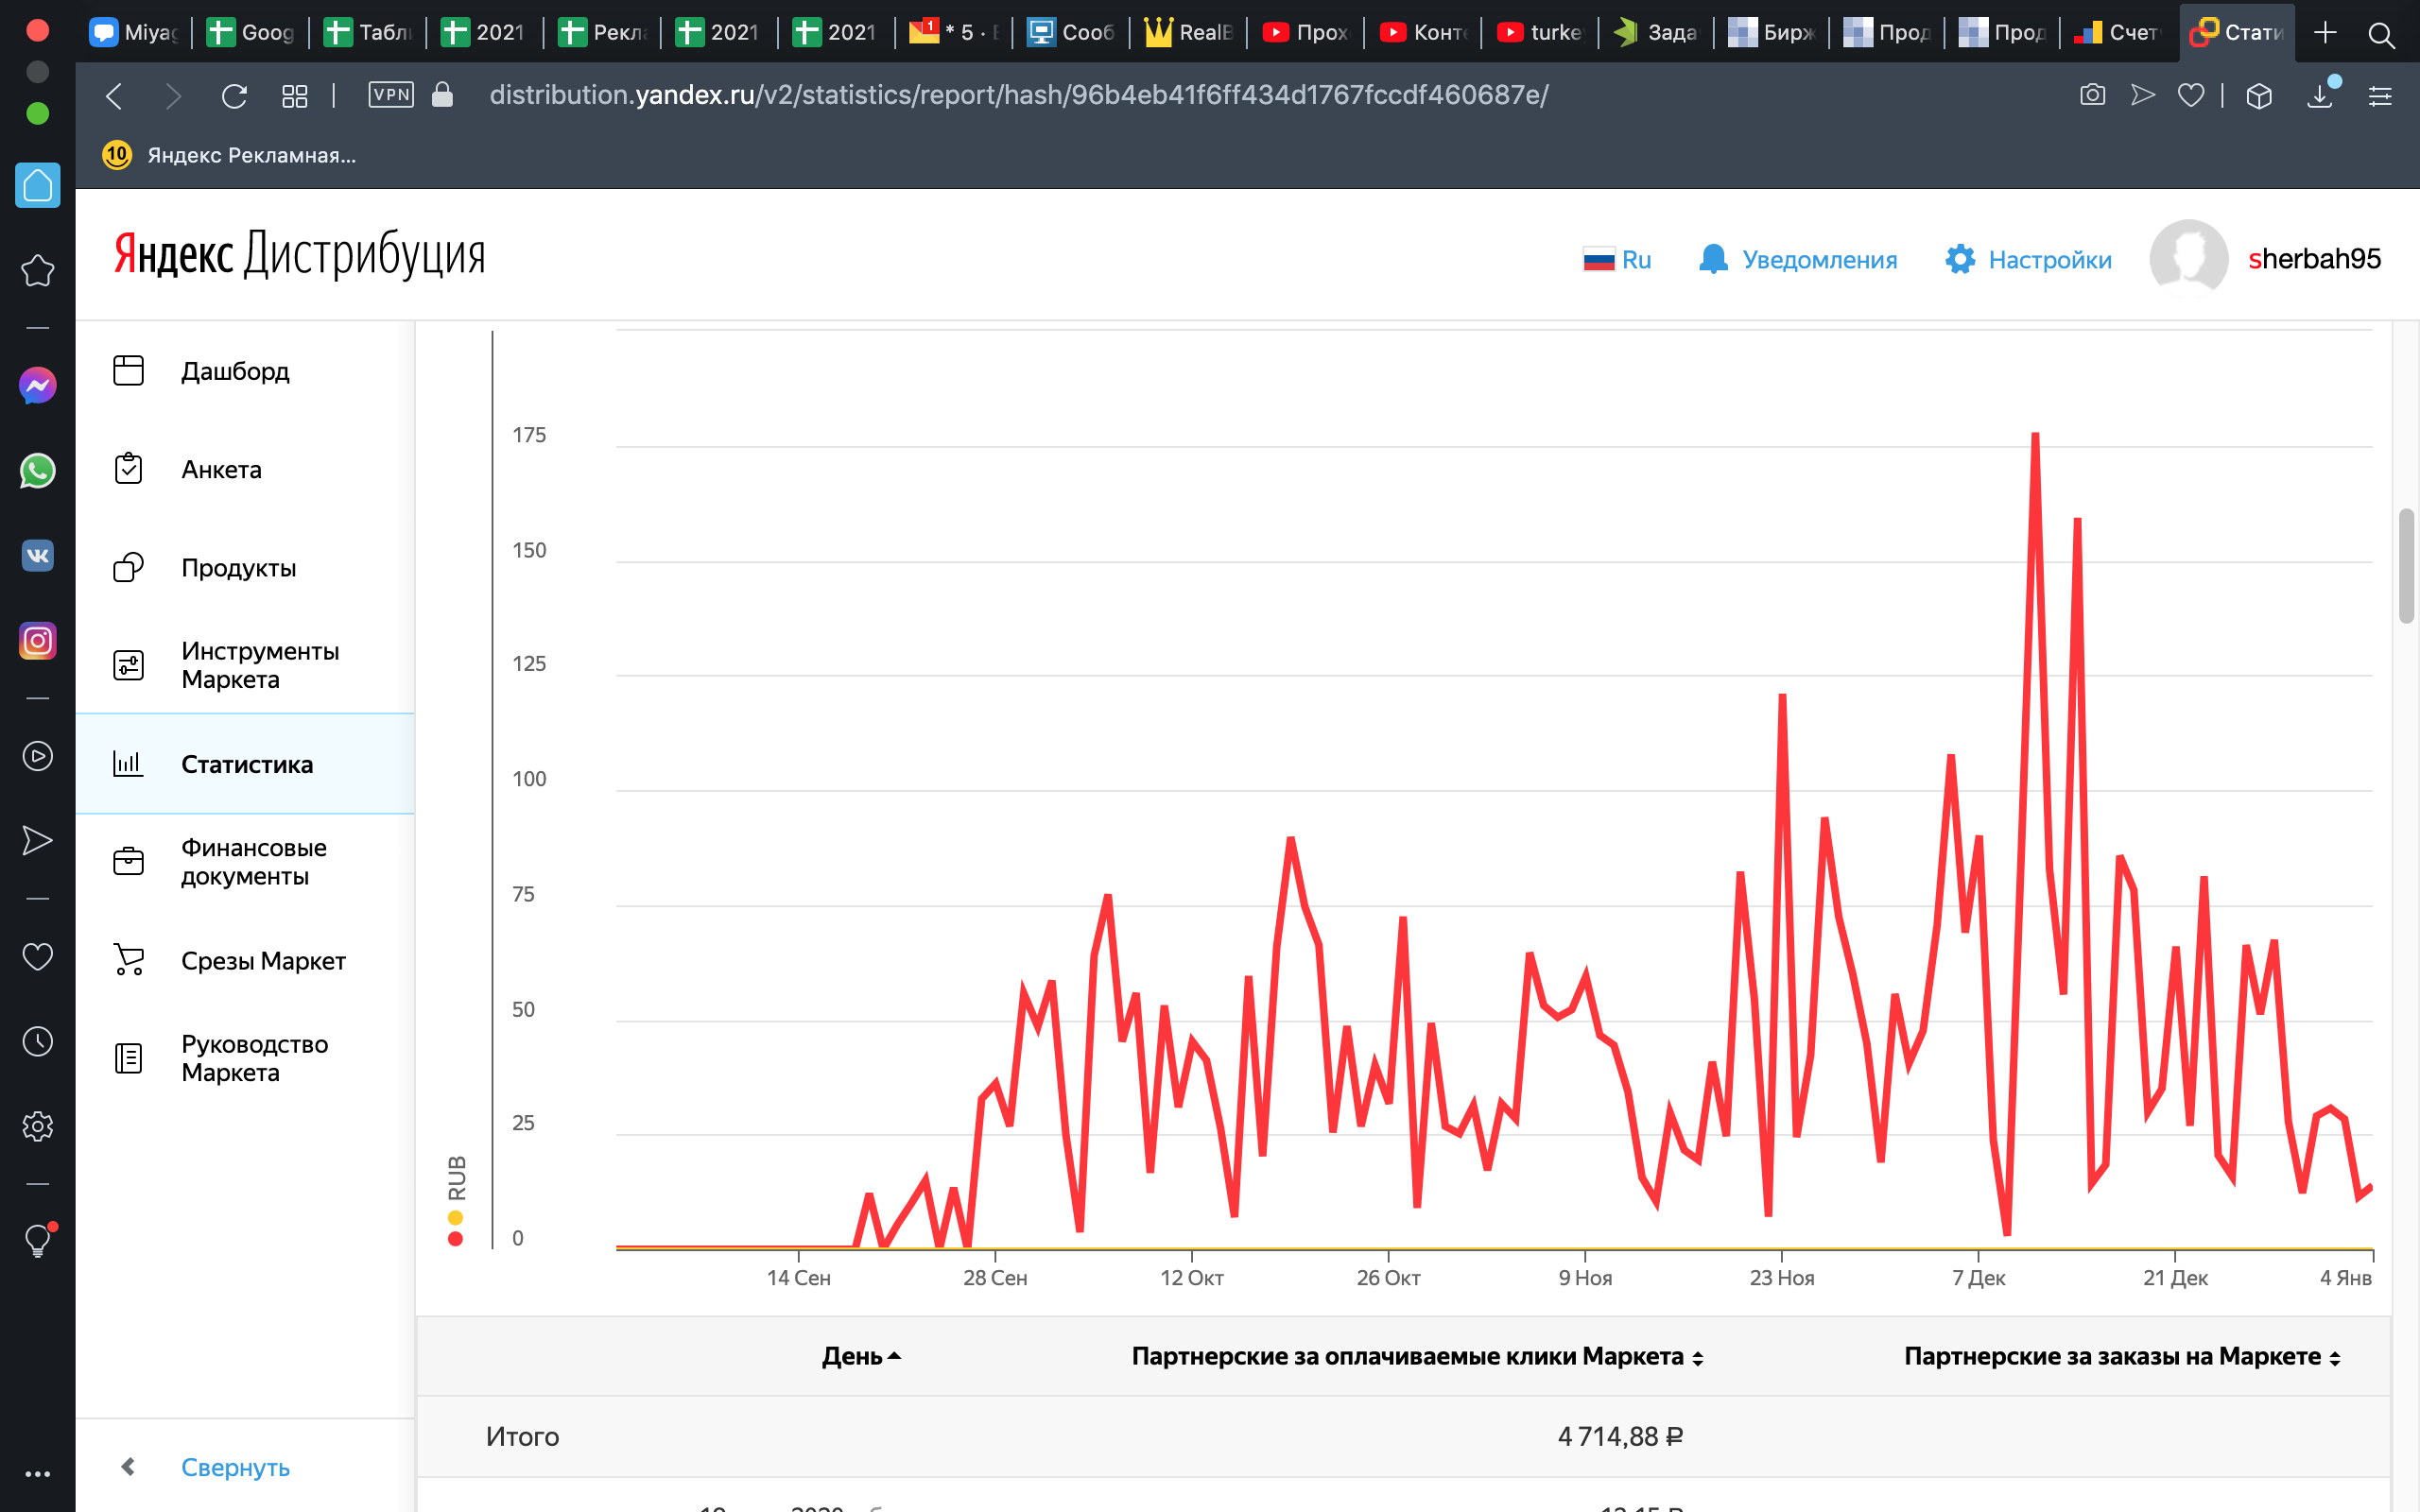Switch to the turkey YouTube tab
Image resolution: width=2420 pixels, height=1512 pixels.
[1541, 32]
